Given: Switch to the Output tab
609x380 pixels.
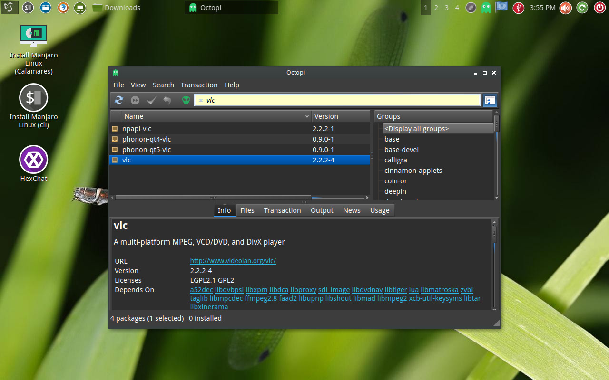Looking at the screenshot, I should pyautogui.click(x=322, y=210).
